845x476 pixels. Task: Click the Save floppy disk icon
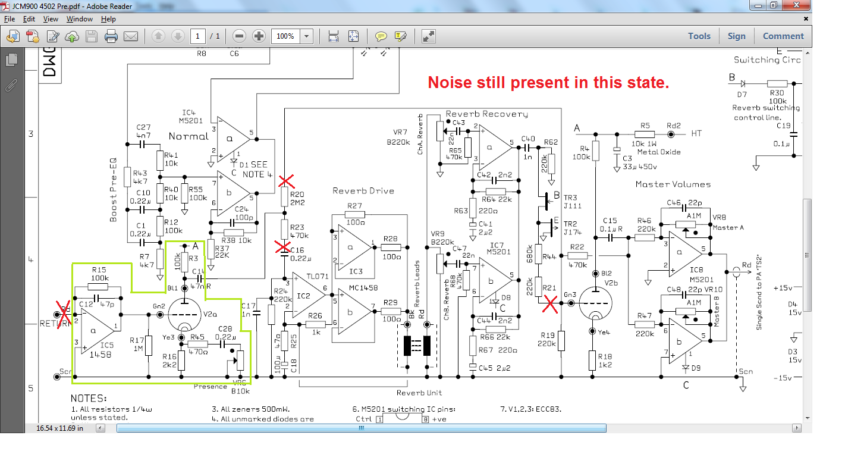[91, 36]
